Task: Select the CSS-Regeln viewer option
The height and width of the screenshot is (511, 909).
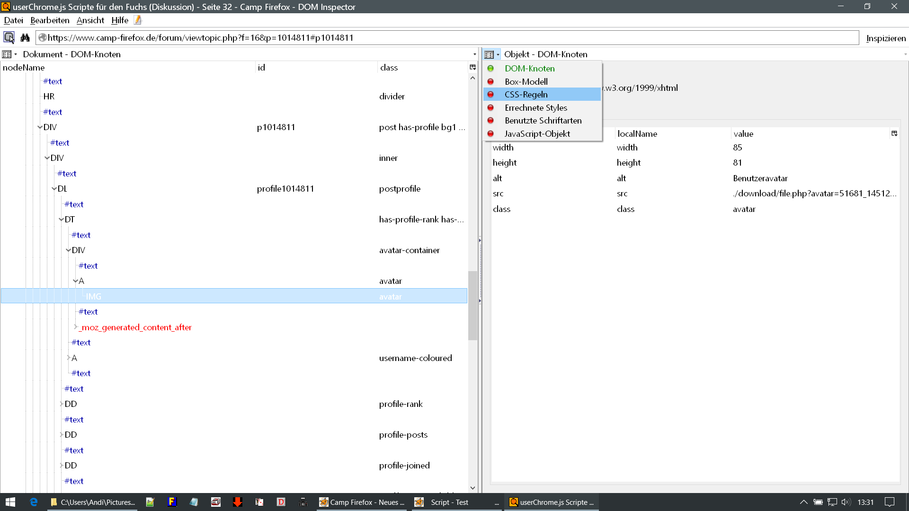Action: 526,95
